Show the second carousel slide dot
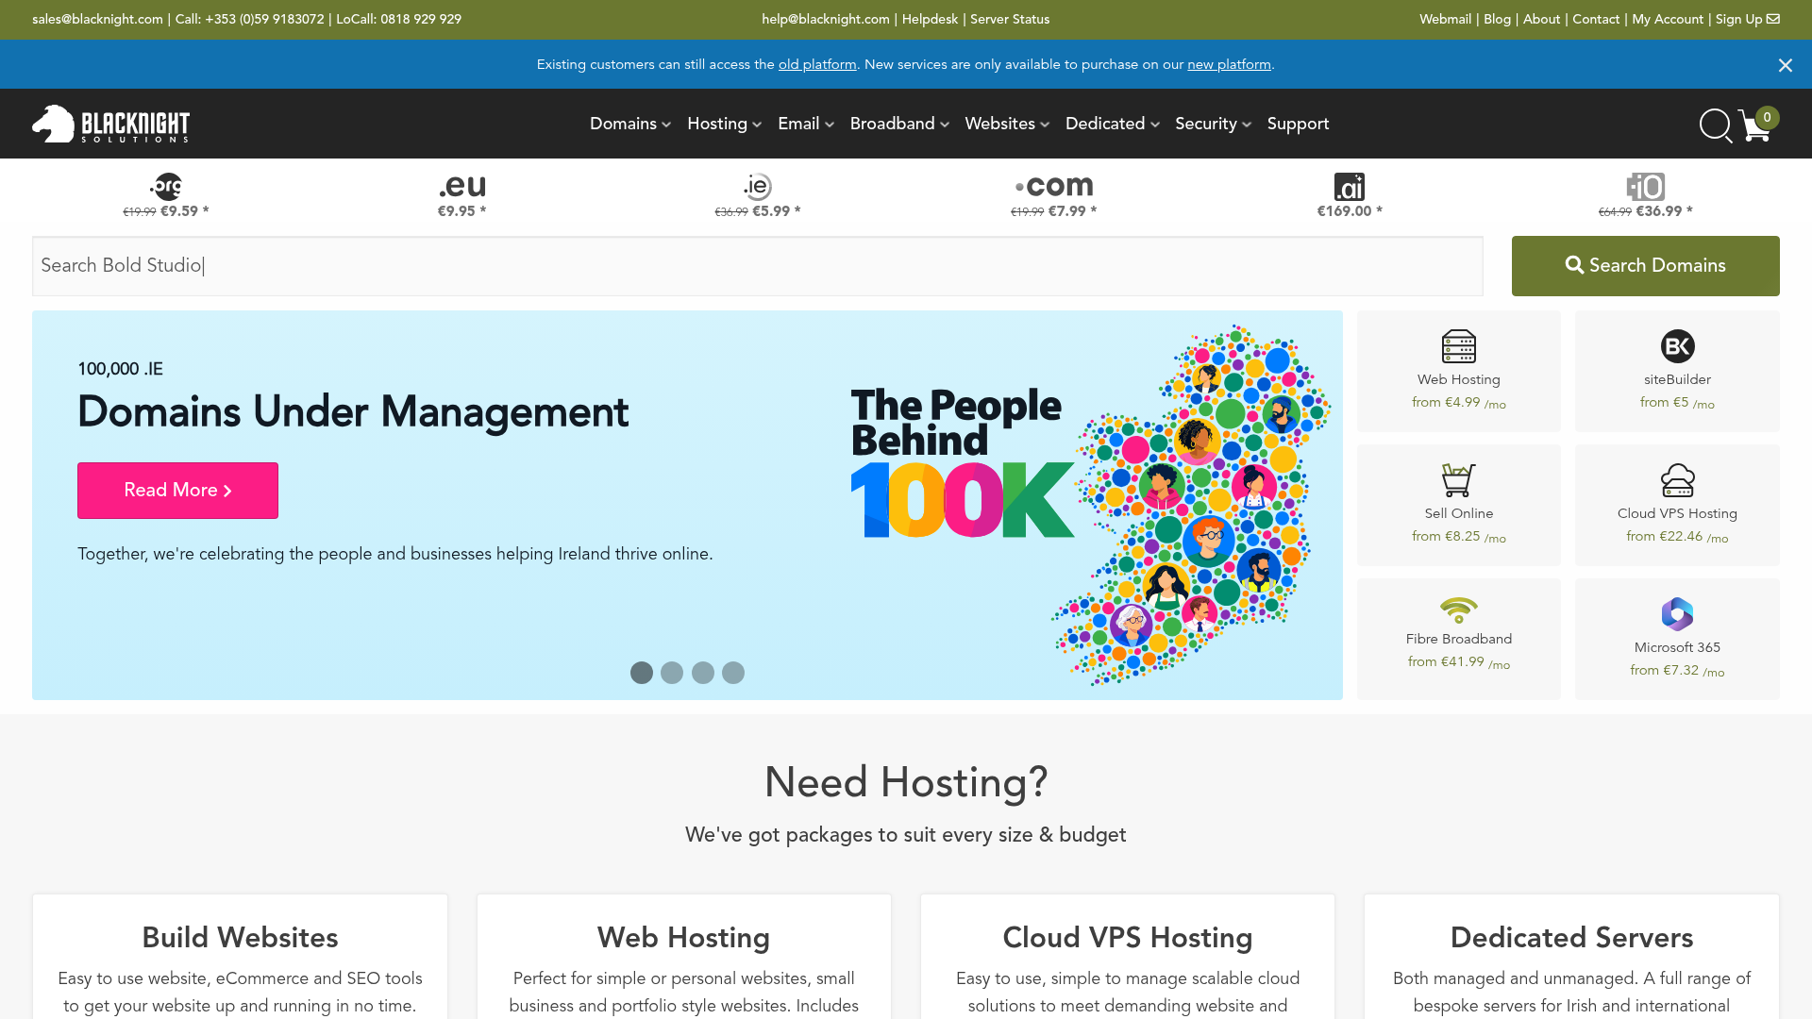The width and height of the screenshot is (1812, 1019). click(x=672, y=673)
